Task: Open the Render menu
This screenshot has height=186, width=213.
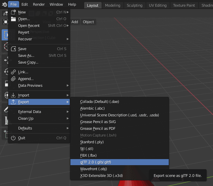Action: click(39, 4)
